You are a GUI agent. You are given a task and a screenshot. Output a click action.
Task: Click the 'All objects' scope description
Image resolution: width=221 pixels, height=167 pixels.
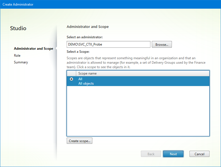coord(86,83)
